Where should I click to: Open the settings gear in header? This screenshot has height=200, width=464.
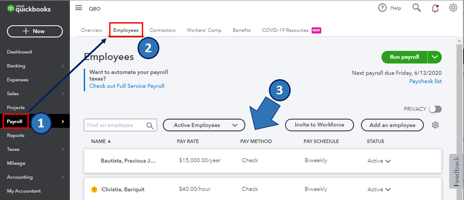pyautogui.click(x=453, y=8)
